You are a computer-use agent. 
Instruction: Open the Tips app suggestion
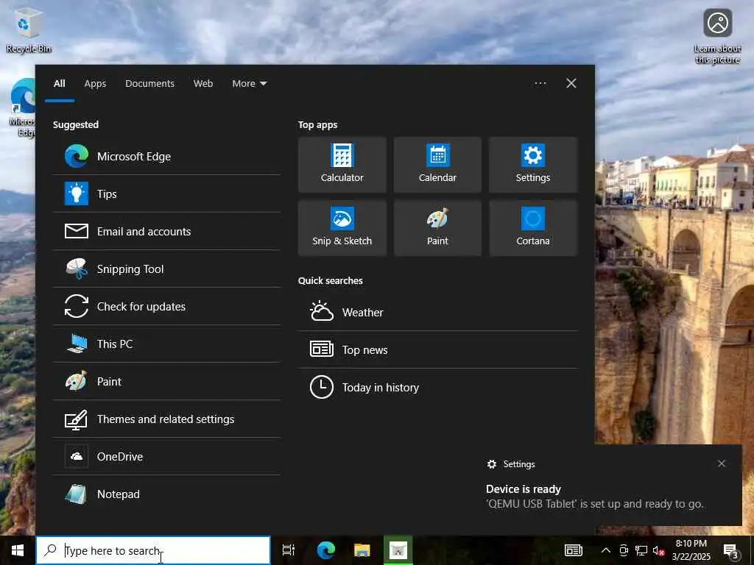pos(166,194)
